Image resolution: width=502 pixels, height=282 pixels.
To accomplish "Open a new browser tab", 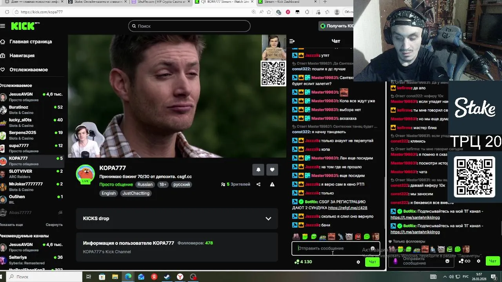I will pos(326,2).
